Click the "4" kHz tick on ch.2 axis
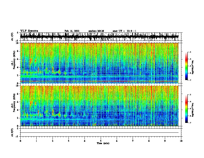The width and height of the screenshot is (204, 158). click(18, 110)
